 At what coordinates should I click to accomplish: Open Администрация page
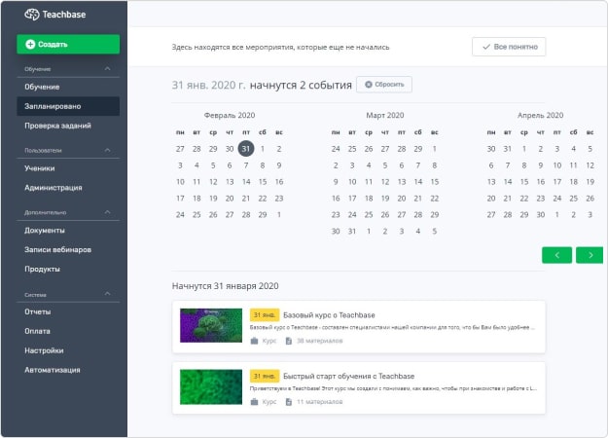(68, 188)
